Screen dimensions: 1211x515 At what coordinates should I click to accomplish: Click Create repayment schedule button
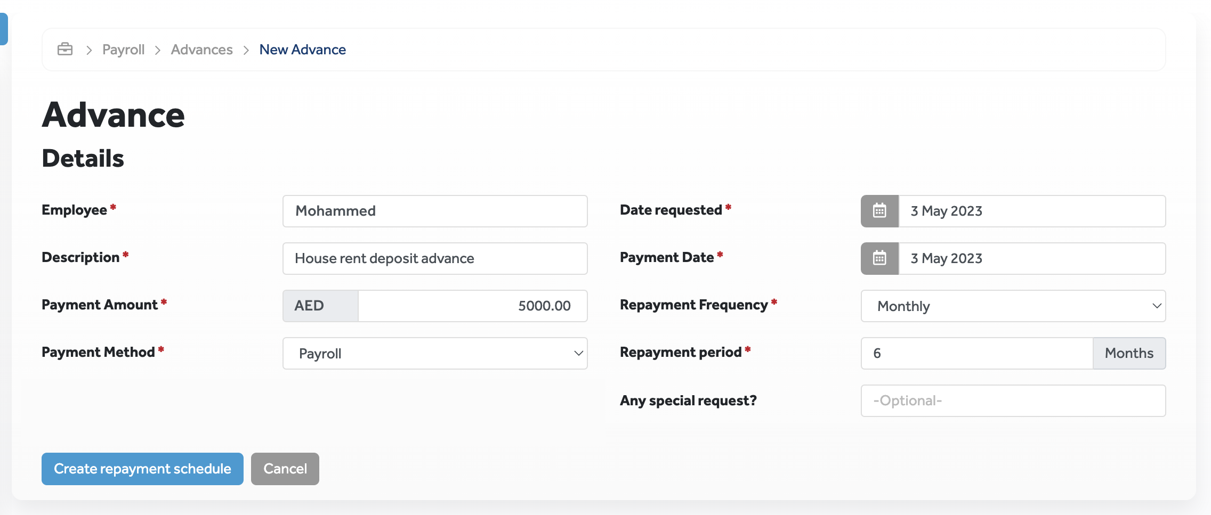pyautogui.click(x=142, y=469)
